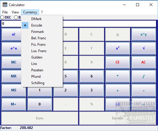Select Lux. Franc currency
Viewport: 158px width, 131px height.
pos(42,51)
